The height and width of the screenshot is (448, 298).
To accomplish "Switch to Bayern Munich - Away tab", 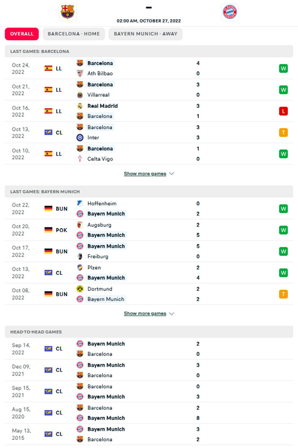I will coord(146,34).
